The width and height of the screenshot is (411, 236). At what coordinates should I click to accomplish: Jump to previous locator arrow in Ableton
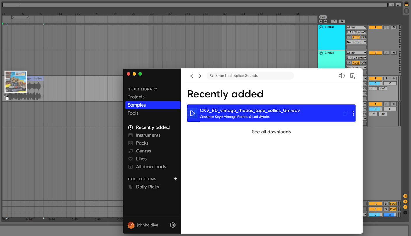click(x=321, y=22)
